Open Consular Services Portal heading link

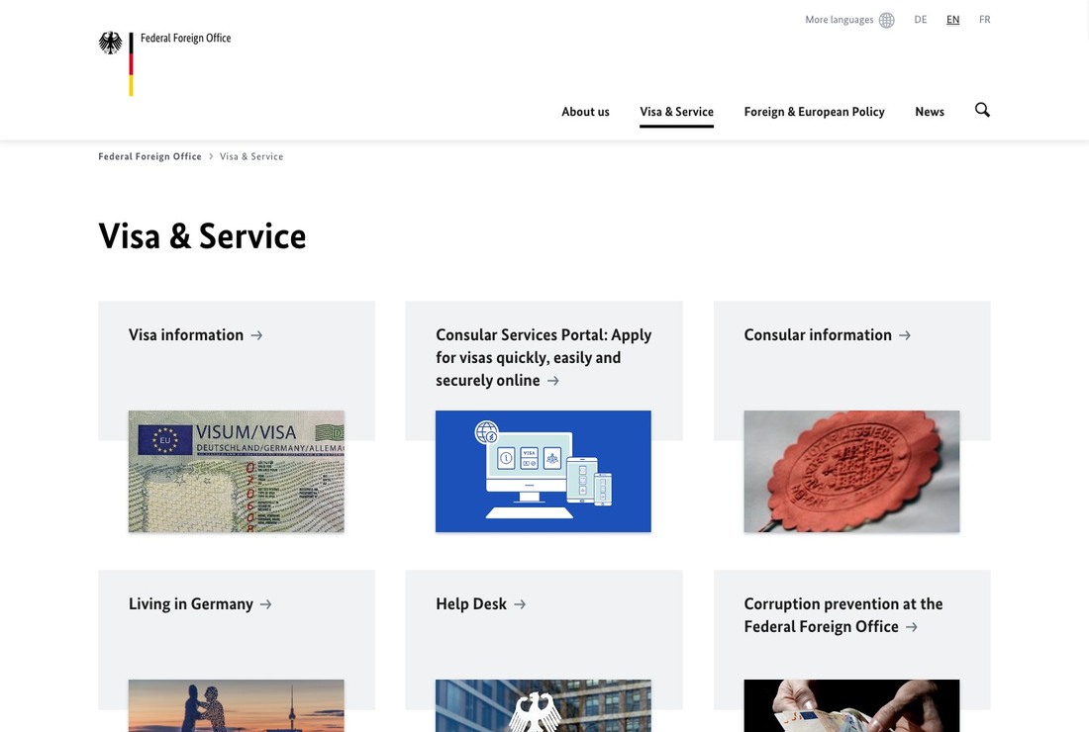click(x=544, y=357)
